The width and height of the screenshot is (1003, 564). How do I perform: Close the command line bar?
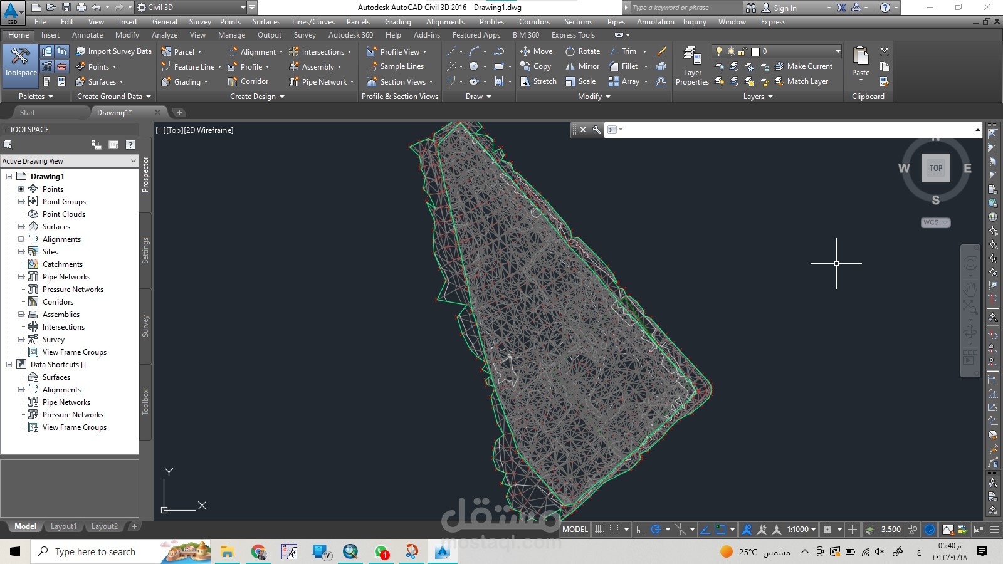(583, 130)
